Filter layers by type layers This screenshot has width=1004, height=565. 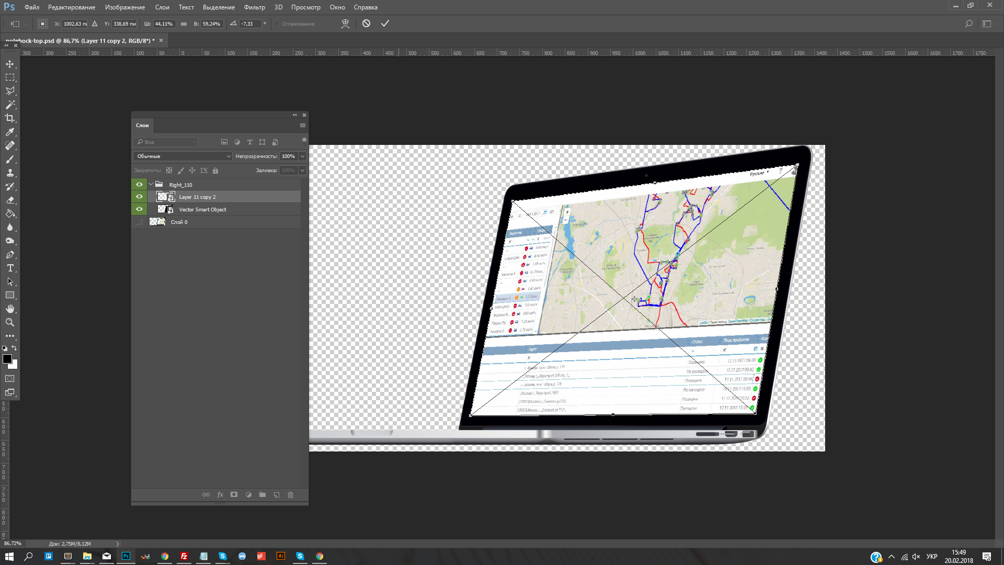point(249,142)
